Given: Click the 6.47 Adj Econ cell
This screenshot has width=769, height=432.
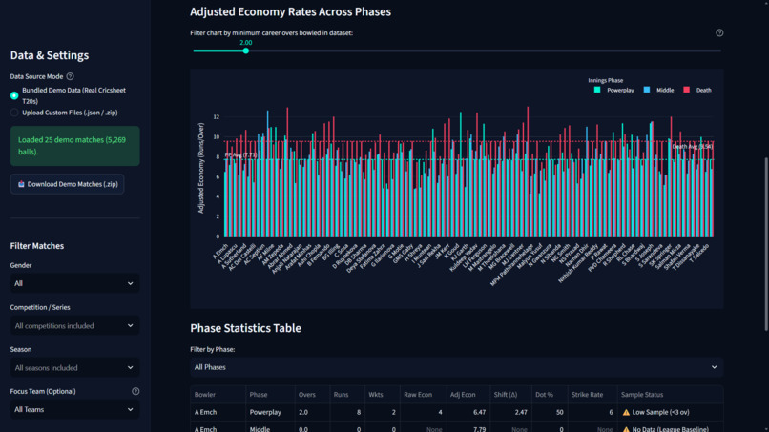Looking at the screenshot, I should click(468, 412).
